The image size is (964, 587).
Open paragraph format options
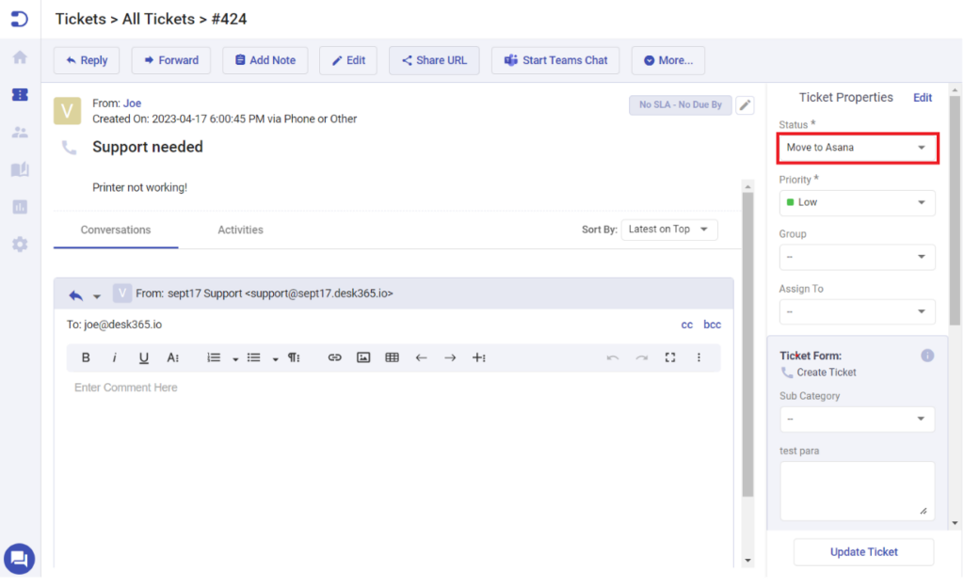[294, 357]
